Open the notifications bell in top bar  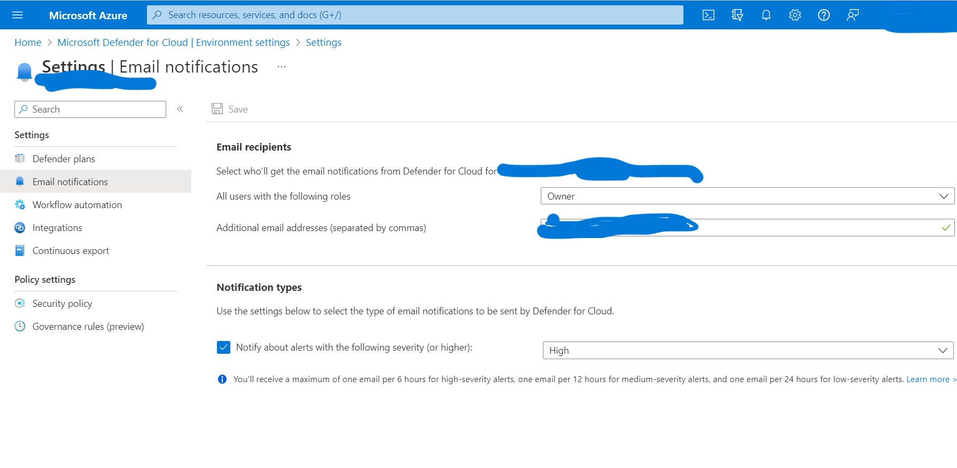click(x=766, y=15)
